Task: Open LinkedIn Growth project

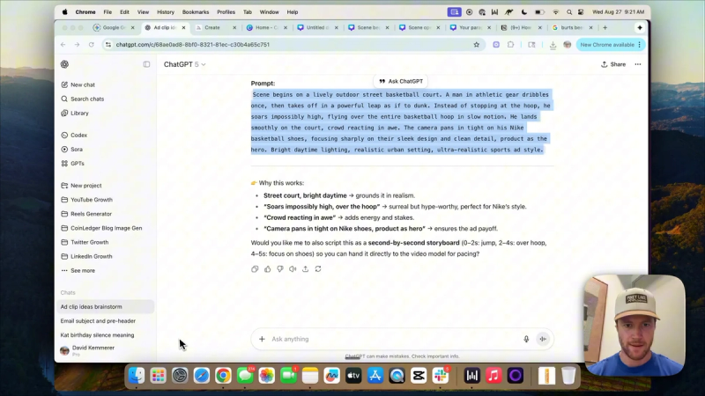Action: coord(86,256)
